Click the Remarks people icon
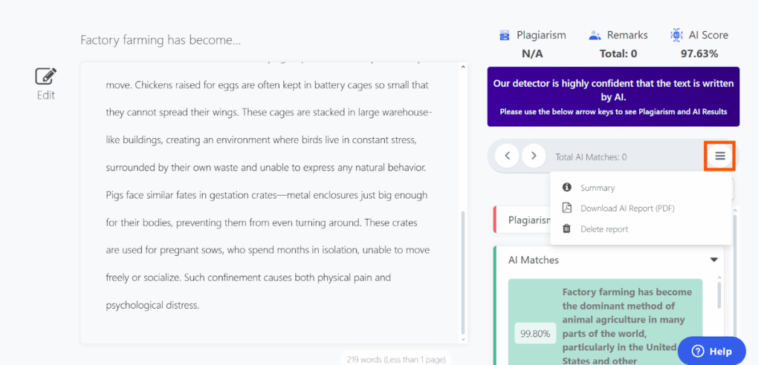This screenshot has width=761, height=365. pyautogui.click(x=595, y=35)
